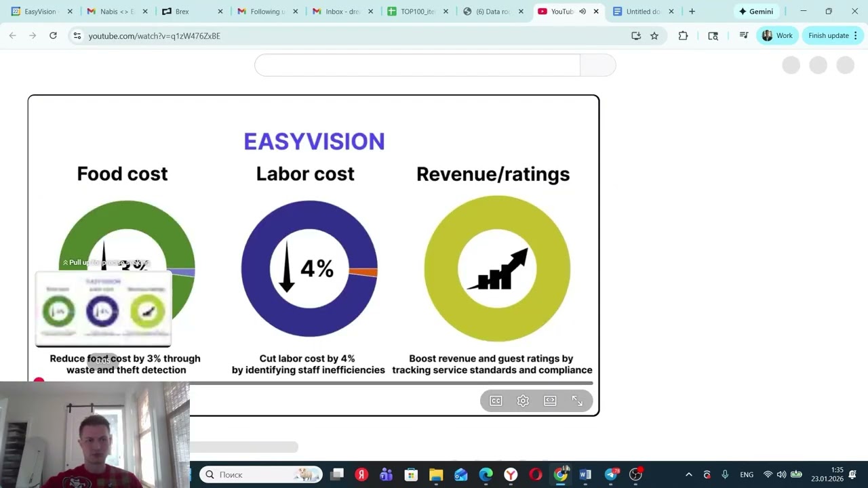Open media controls in Chrome toolbar
This screenshot has height=488, width=868.
pyautogui.click(x=744, y=36)
